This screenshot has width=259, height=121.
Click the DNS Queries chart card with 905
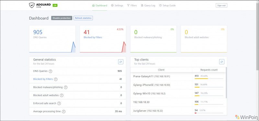point(52,39)
